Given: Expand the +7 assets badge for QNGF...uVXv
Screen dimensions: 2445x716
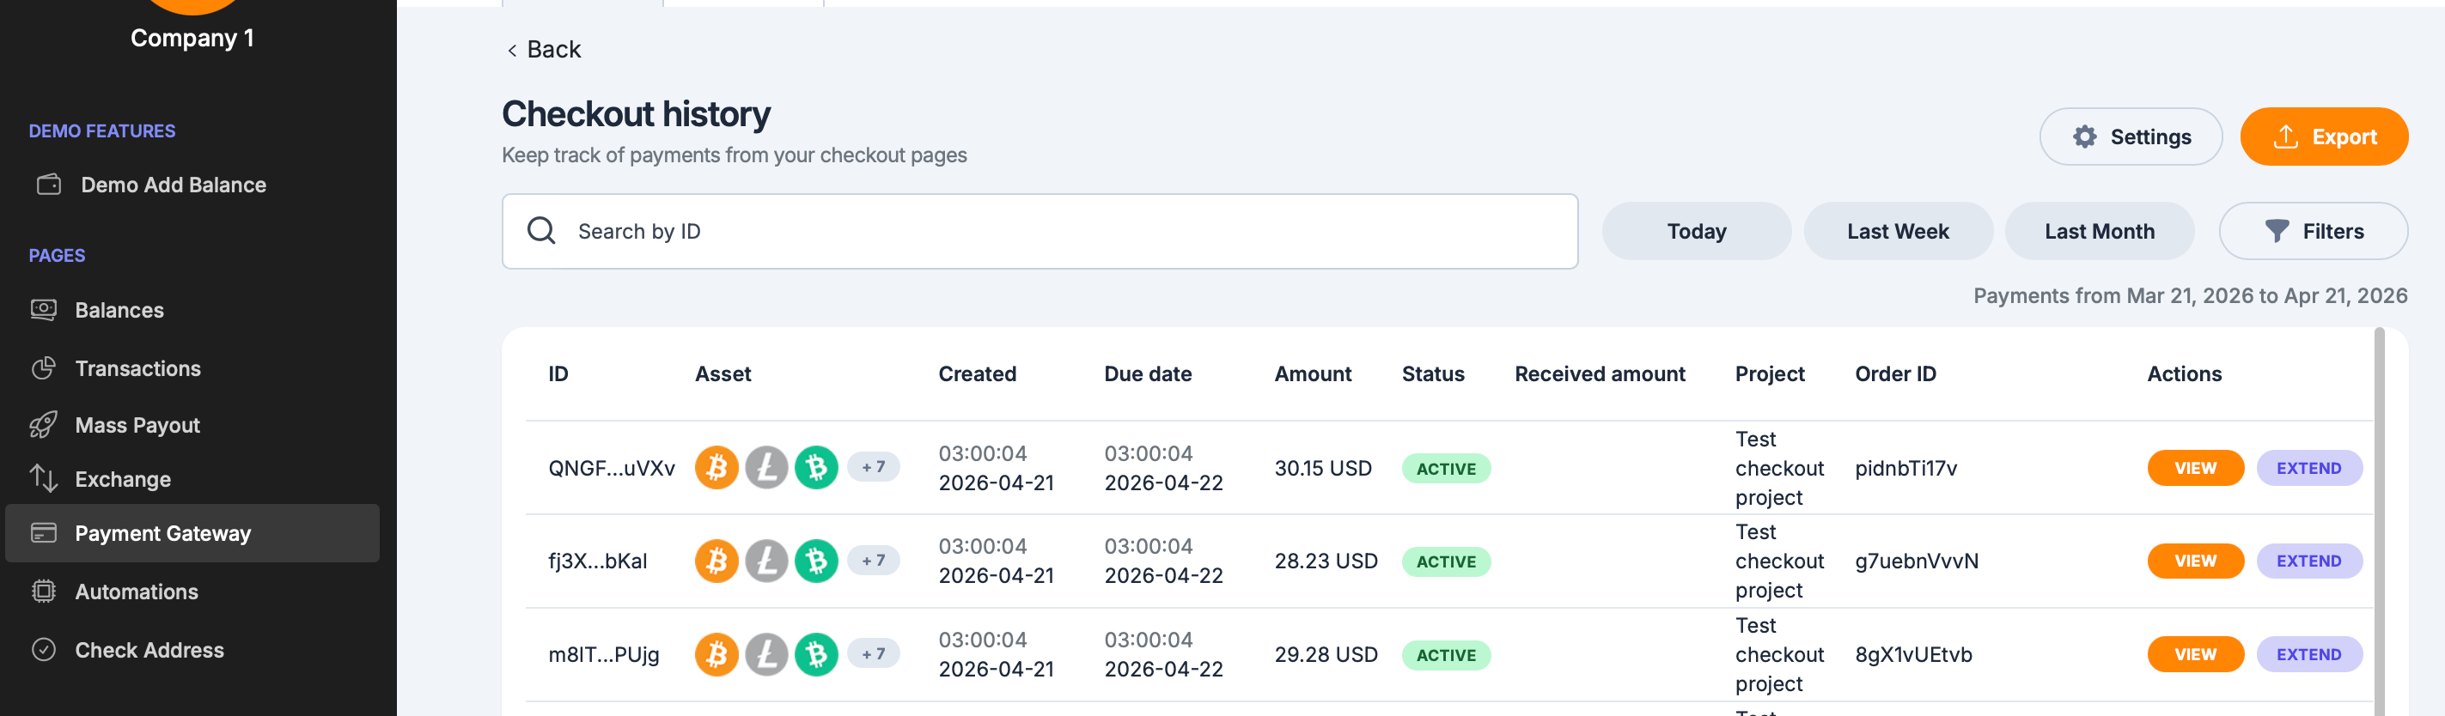Looking at the screenshot, I should pos(873,466).
